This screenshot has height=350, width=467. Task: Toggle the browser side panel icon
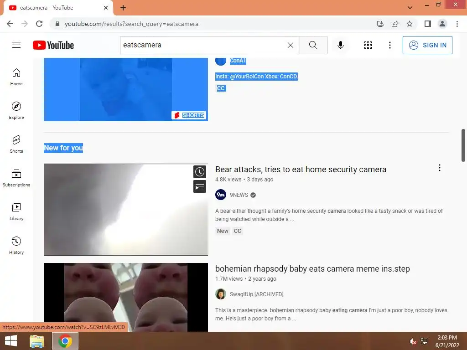pos(428,24)
